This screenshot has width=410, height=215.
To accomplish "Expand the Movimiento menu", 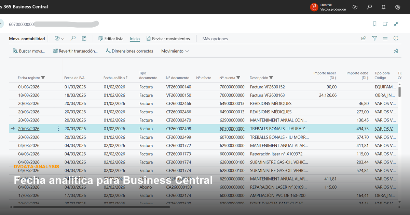I will click(175, 51).
